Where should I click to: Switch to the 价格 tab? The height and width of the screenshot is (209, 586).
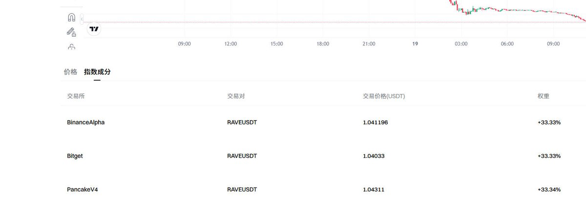(x=70, y=72)
